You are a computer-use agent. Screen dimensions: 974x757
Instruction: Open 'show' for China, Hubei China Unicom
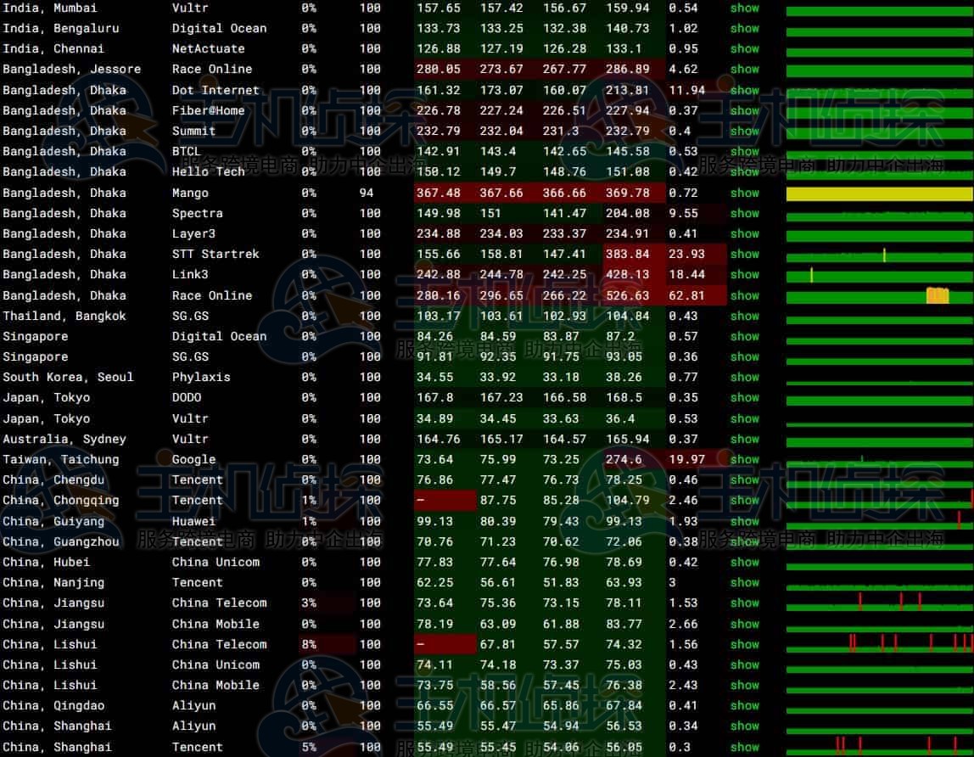744,563
